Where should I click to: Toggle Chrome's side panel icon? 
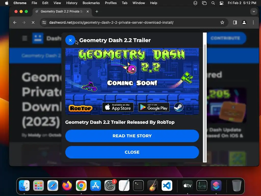tap(235, 22)
